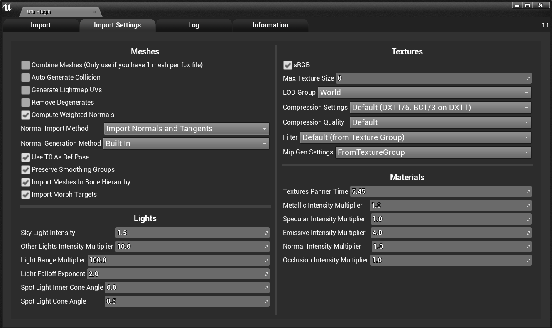Click the drag arrow icon on Spot Light Cone Angle
552x328 pixels.
tap(265, 301)
